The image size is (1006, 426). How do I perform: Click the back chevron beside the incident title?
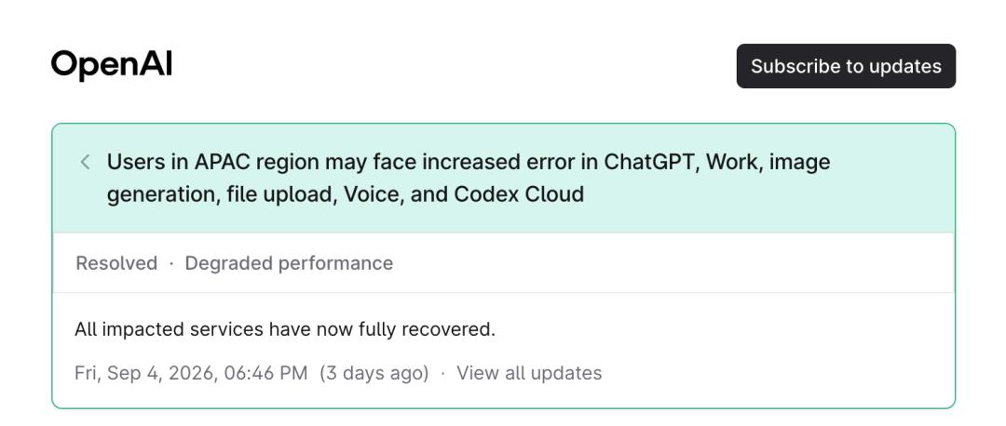[85, 162]
